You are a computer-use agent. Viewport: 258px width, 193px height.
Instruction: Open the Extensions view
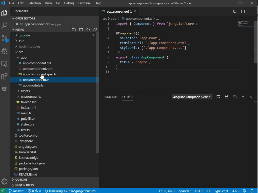[x=4, y=76]
